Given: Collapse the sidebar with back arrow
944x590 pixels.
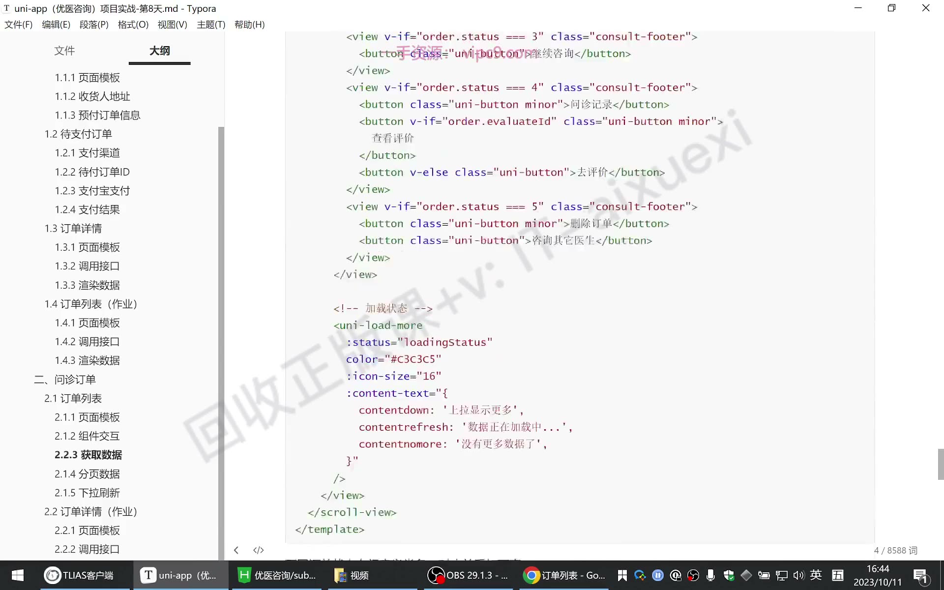Looking at the screenshot, I should tap(236, 550).
